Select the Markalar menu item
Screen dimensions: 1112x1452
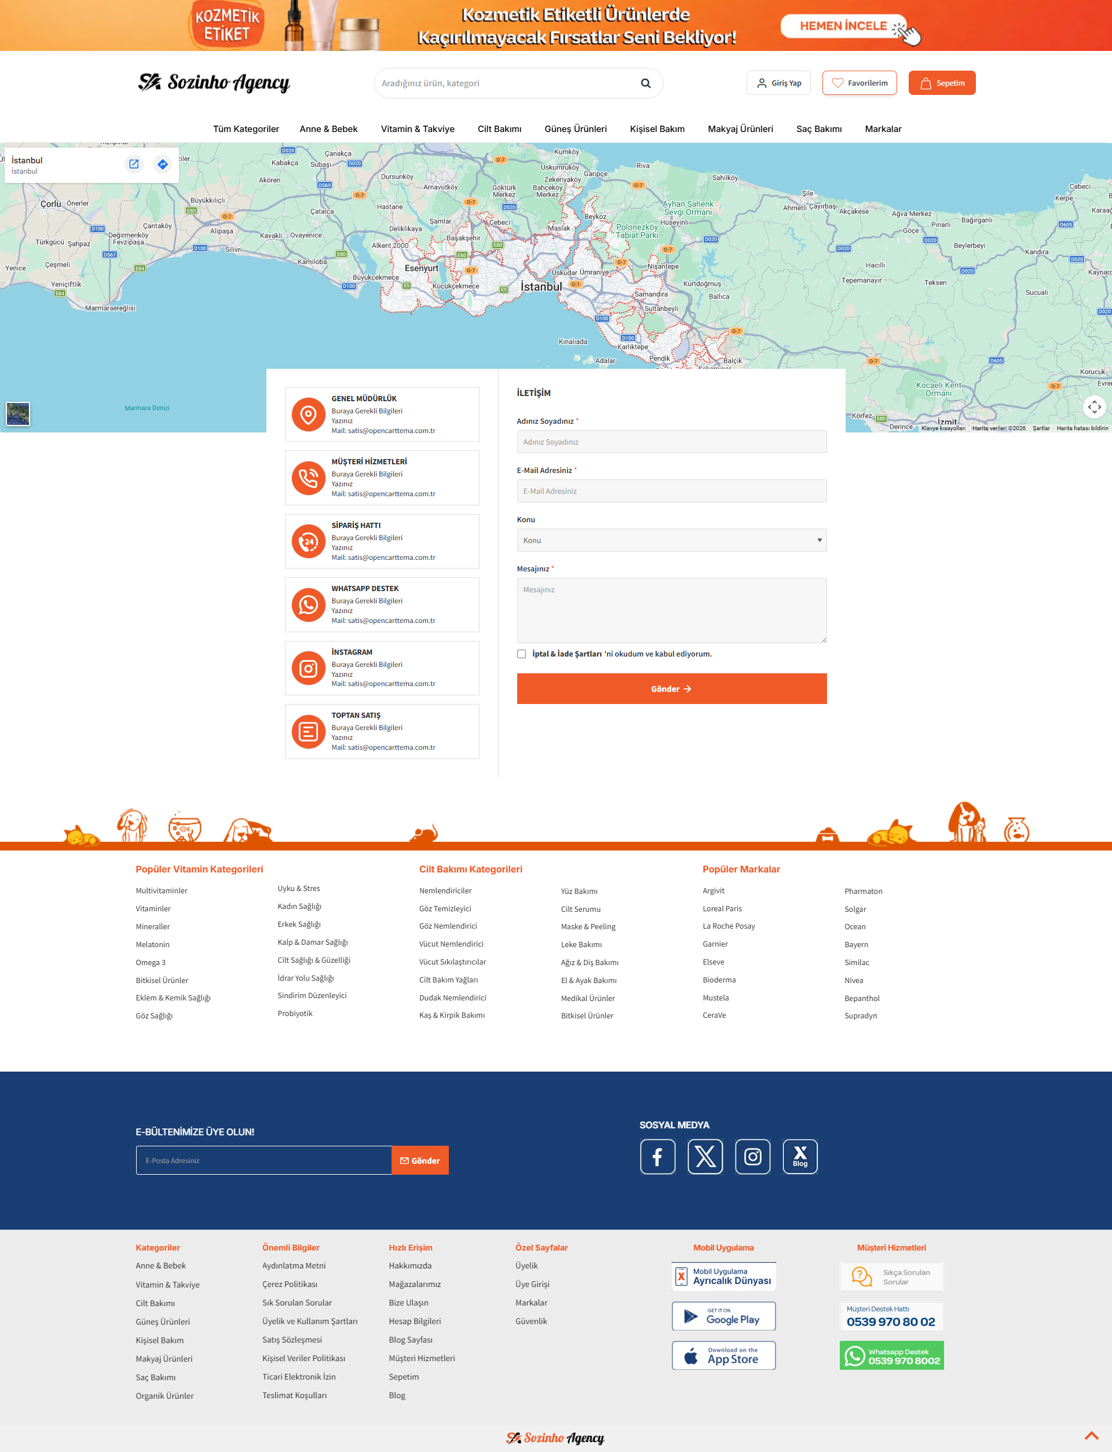coord(883,129)
